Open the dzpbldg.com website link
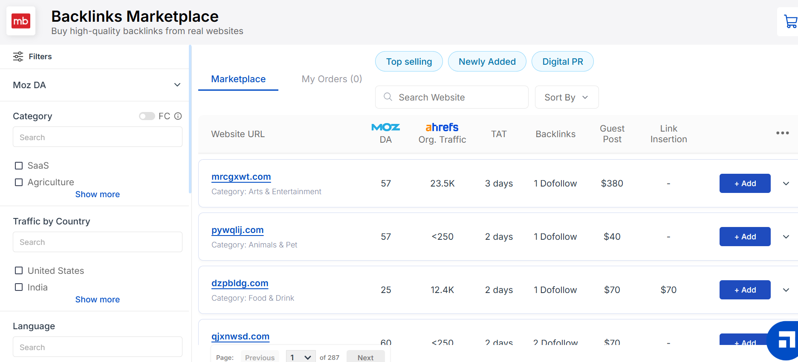Image resolution: width=798 pixels, height=362 pixels. (240, 283)
